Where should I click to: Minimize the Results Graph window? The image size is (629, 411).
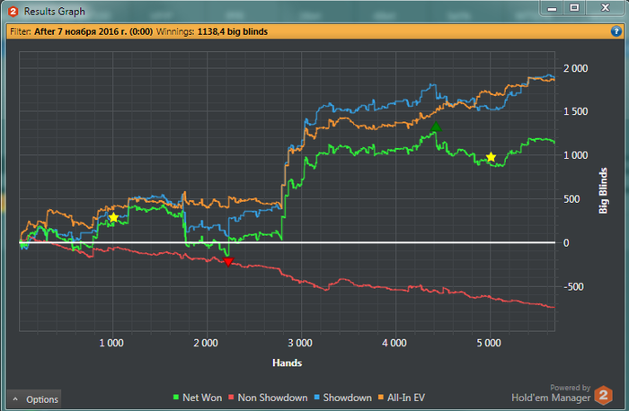coord(552,8)
